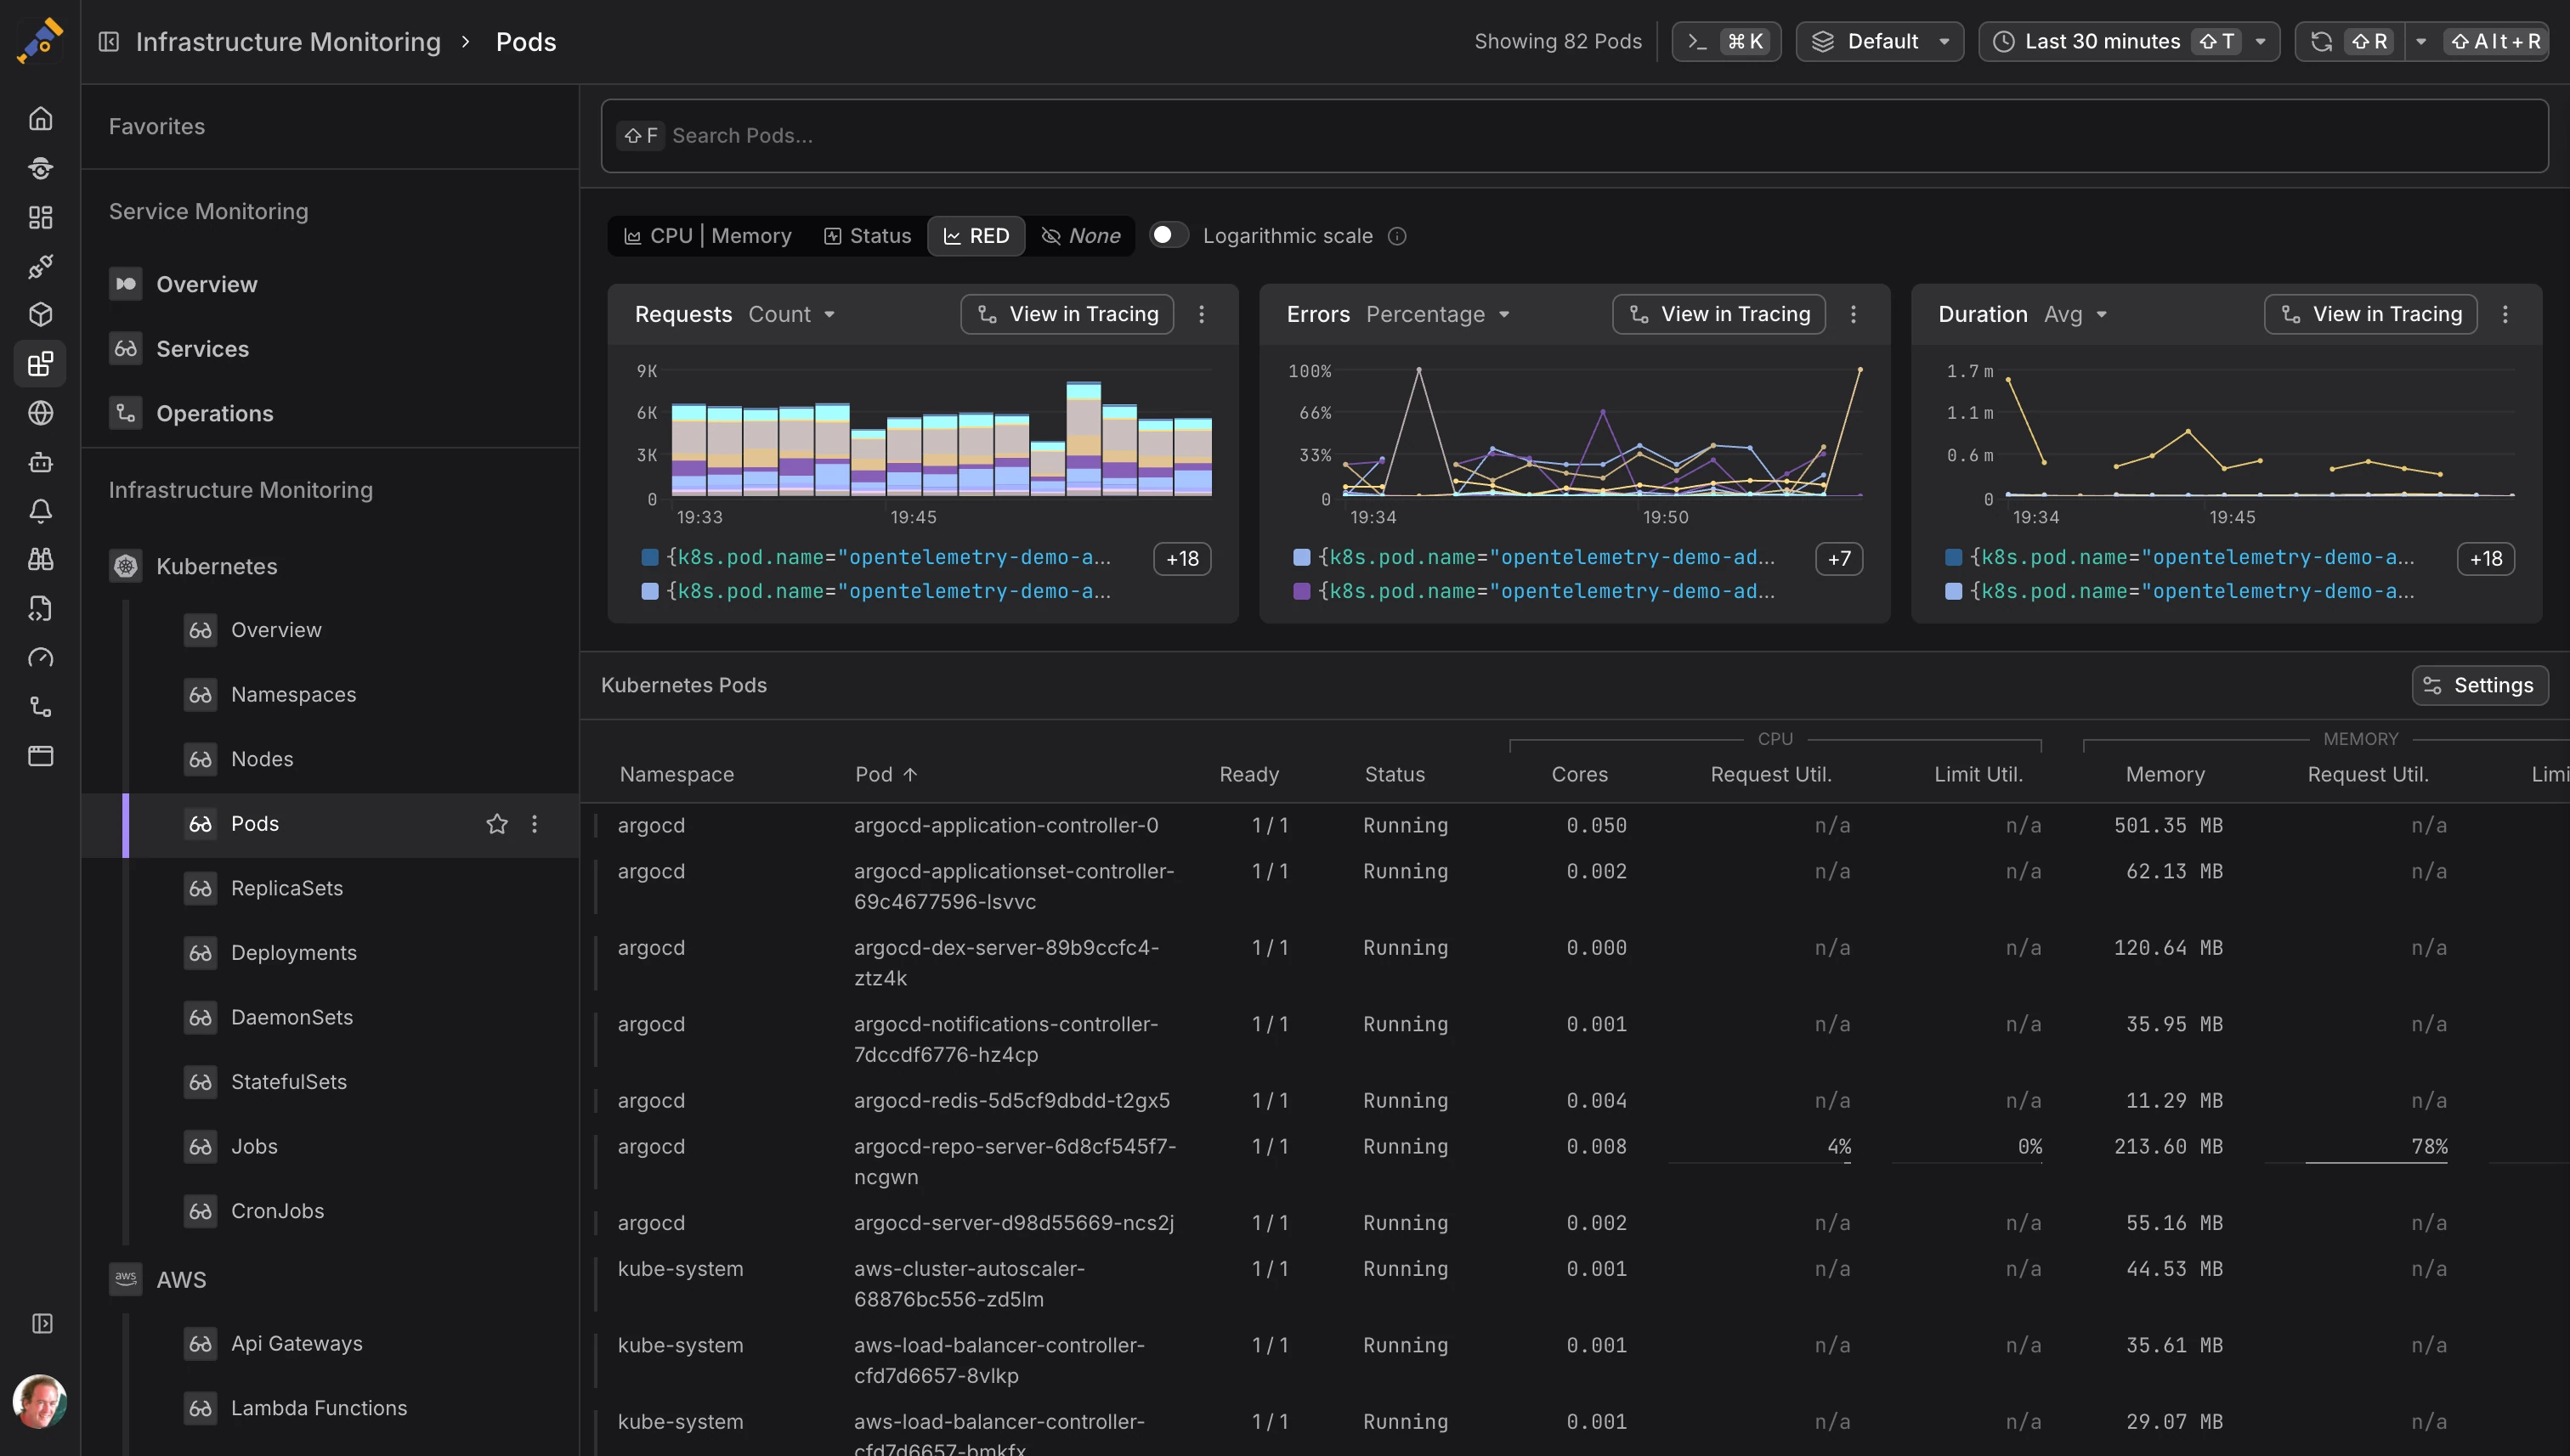The image size is (2570, 1456).
Task: Open the Requests Count dropdown
Action: click(792, 314)
